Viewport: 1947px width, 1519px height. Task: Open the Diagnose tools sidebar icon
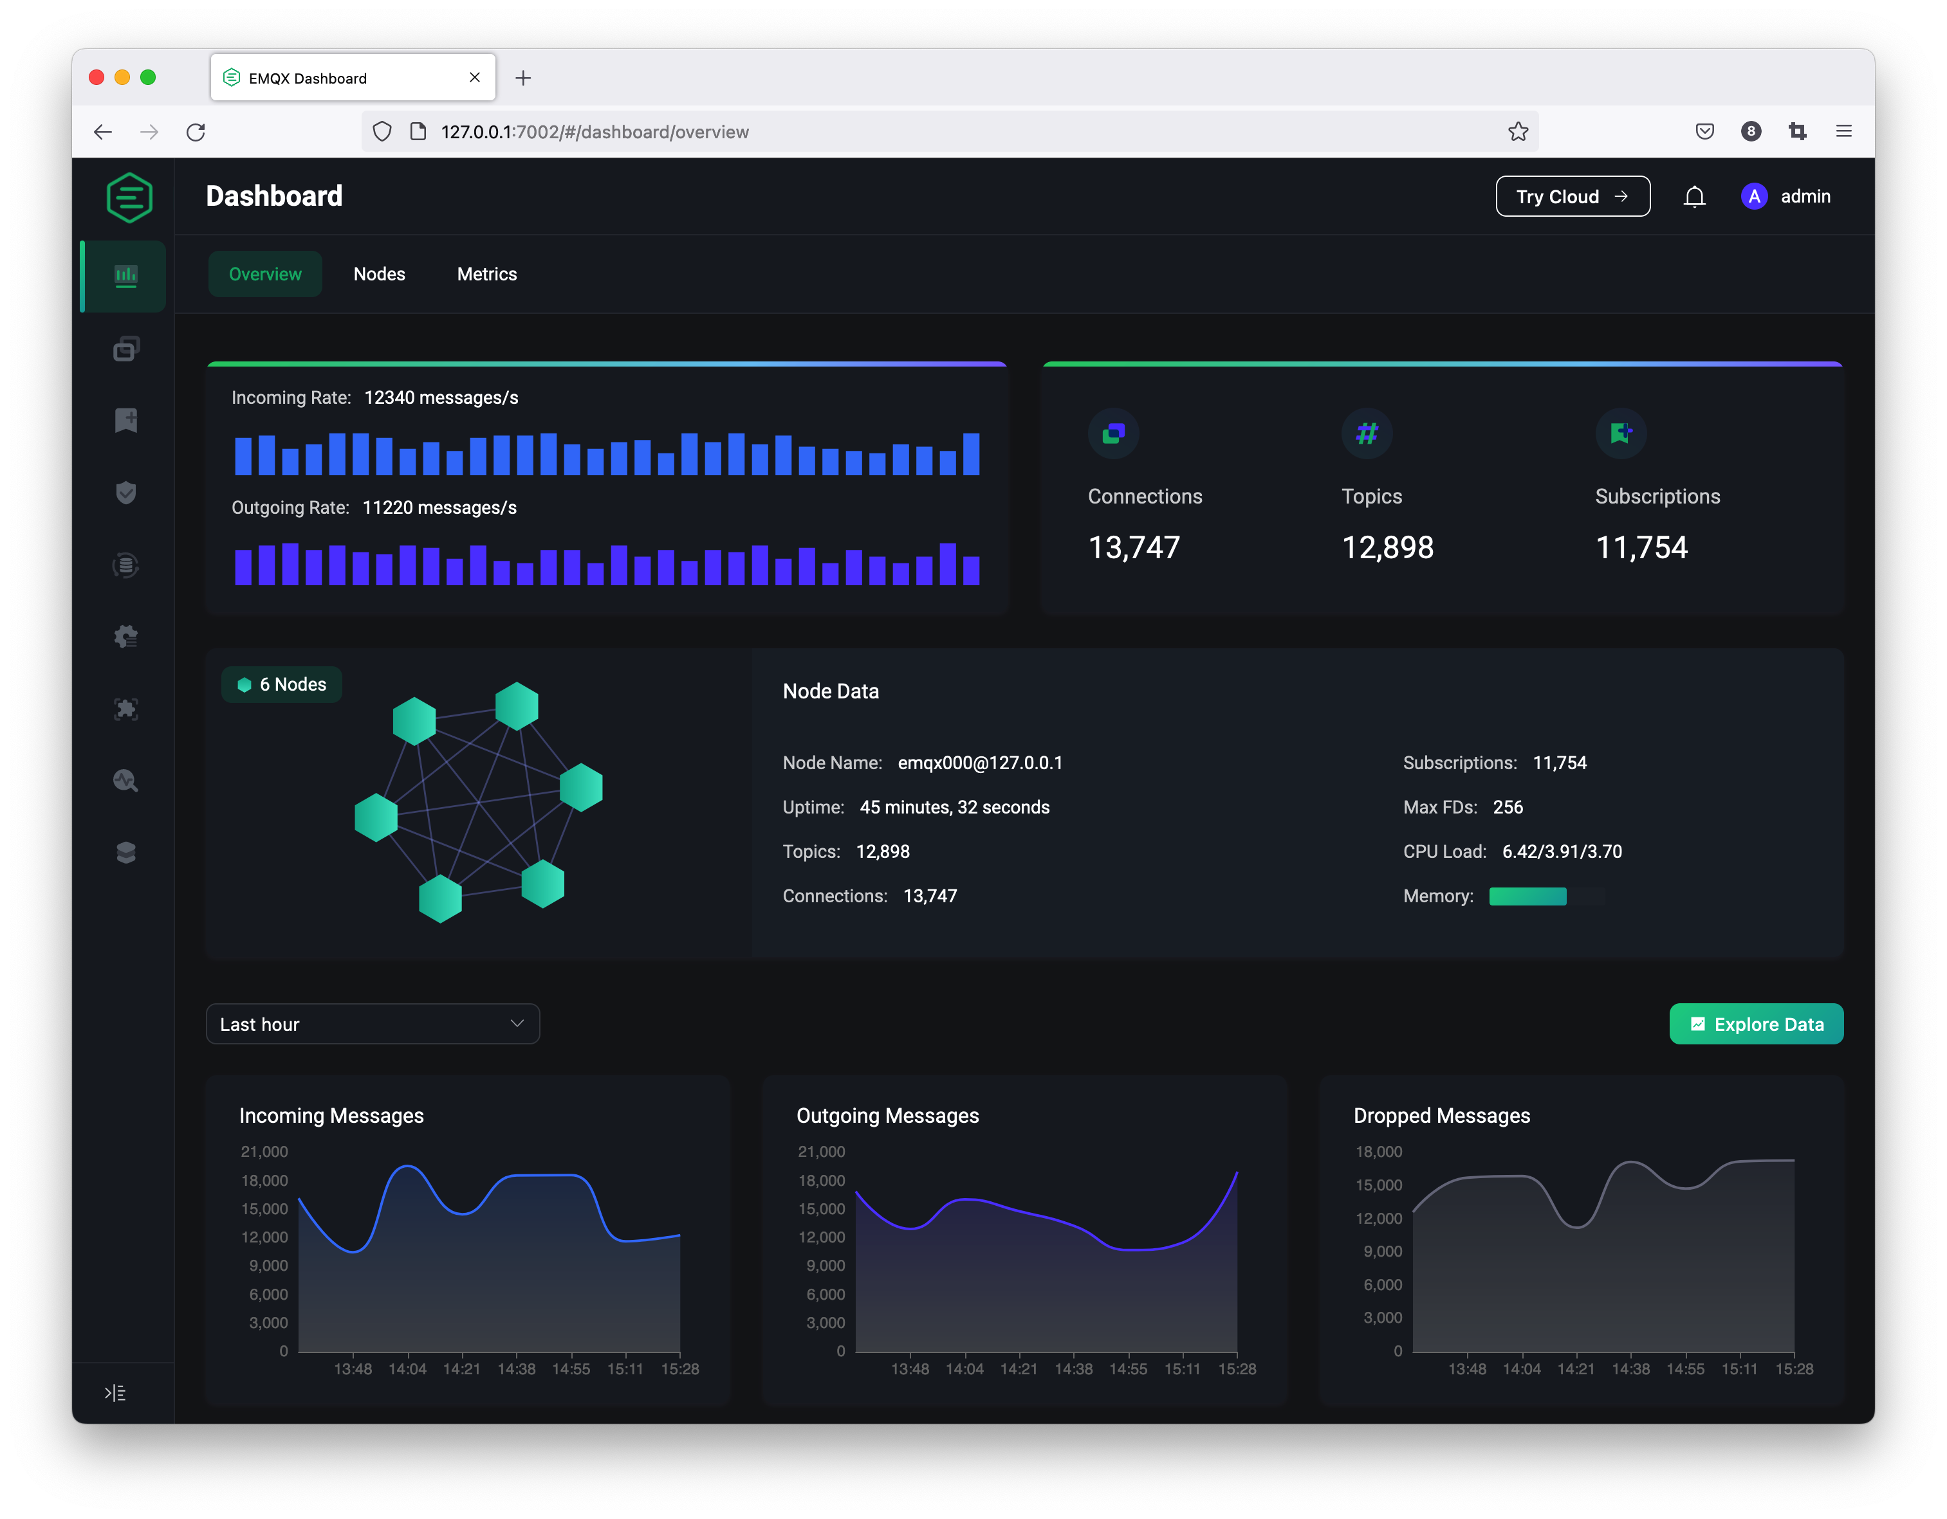point(125,781)
